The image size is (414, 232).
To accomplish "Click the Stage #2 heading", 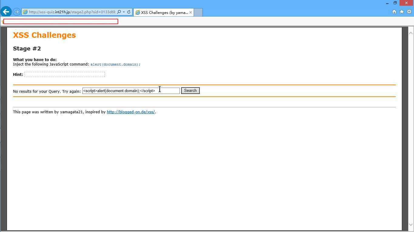I will click(27, 49).
